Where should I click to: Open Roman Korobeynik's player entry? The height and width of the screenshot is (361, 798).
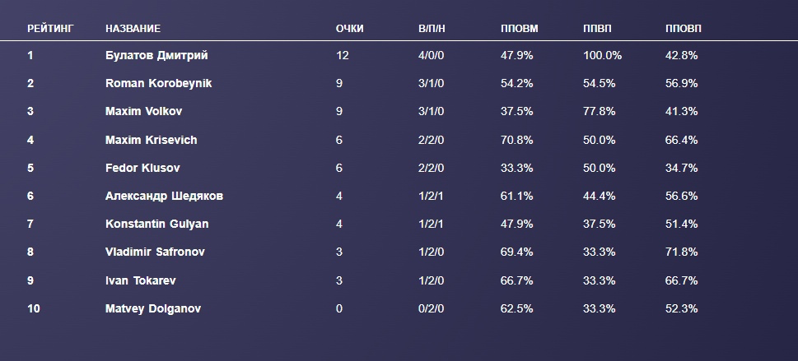(158, 84)
